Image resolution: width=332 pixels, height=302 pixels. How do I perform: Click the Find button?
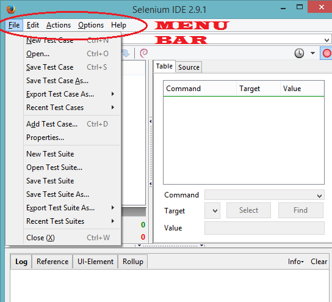click(301, 210)
